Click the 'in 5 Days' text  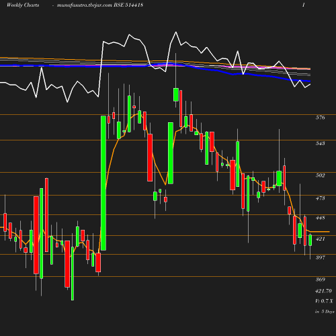(x=325, y=312)
